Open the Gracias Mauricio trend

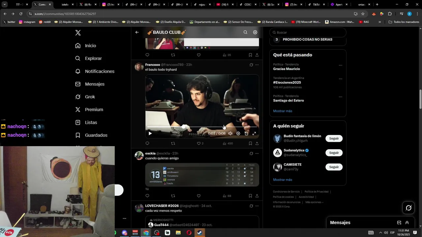[286, 69]
